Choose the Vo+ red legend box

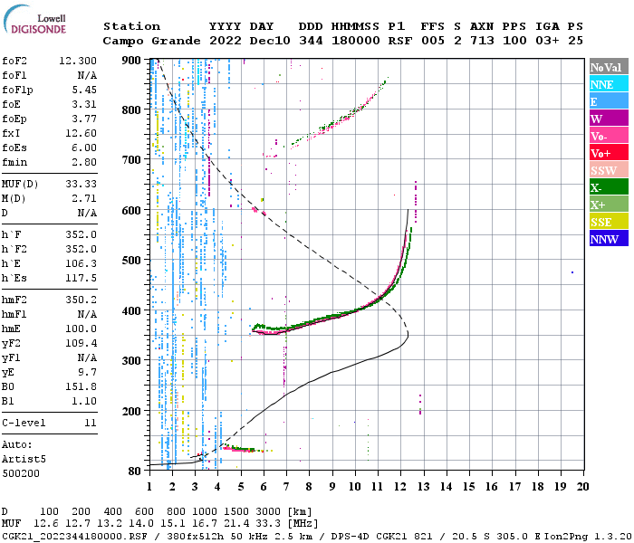(x=609, y=153)
